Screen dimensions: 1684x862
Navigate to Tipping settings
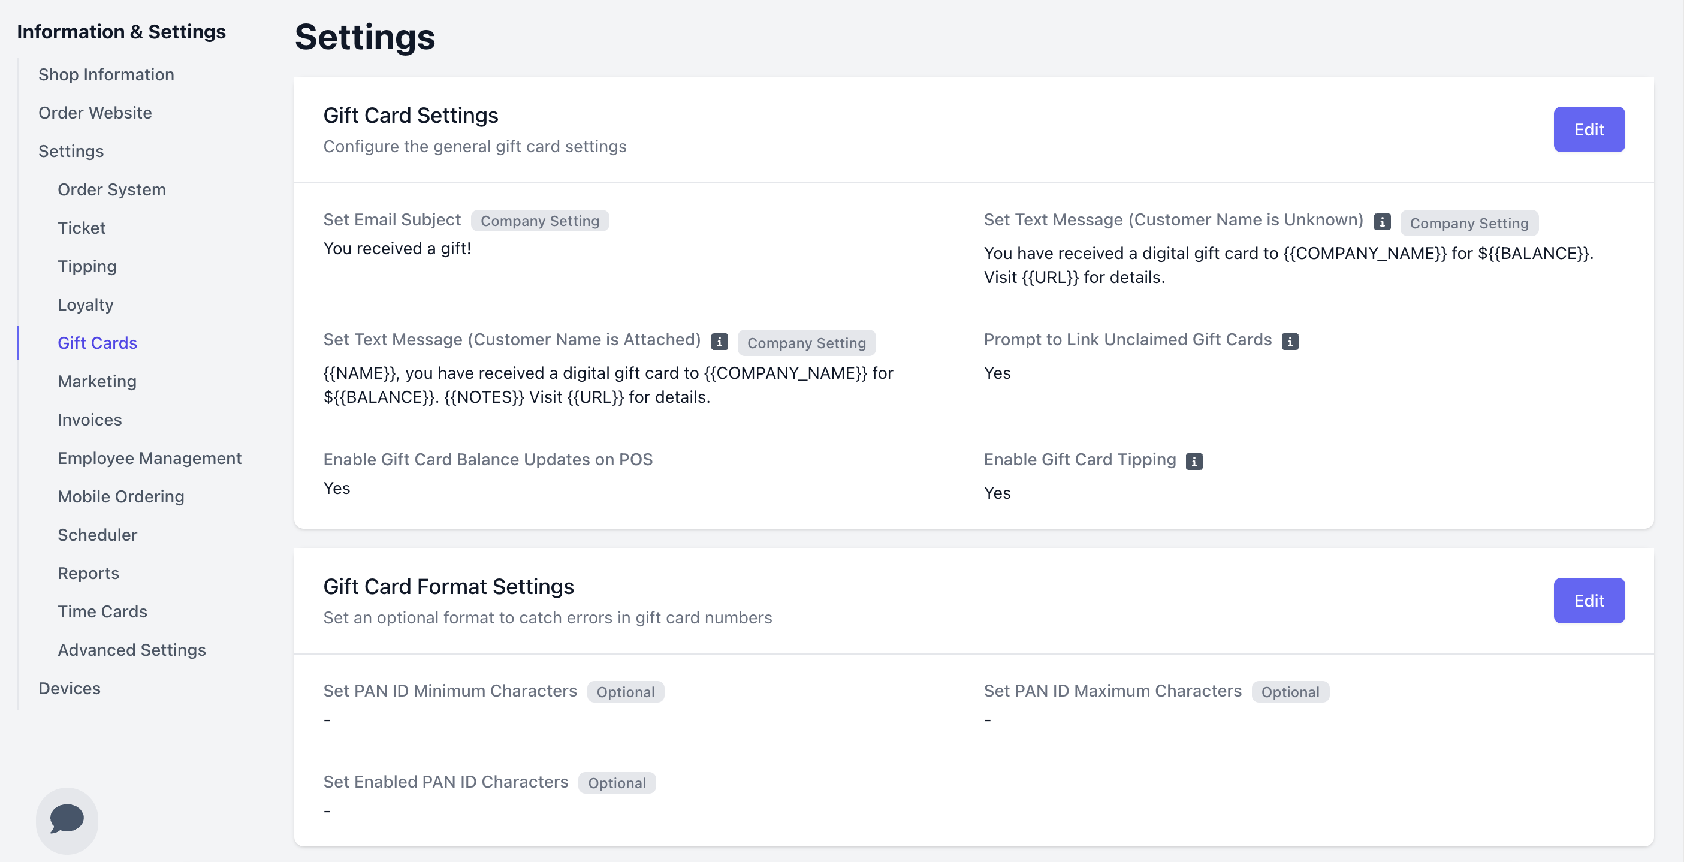[87, 266]
